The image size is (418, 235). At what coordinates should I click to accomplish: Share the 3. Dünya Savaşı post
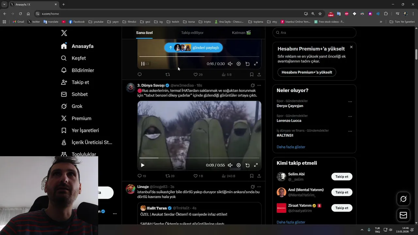click(259, 176)
